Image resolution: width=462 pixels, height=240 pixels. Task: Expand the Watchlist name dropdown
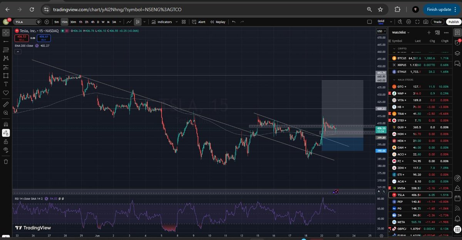(401, 33)
